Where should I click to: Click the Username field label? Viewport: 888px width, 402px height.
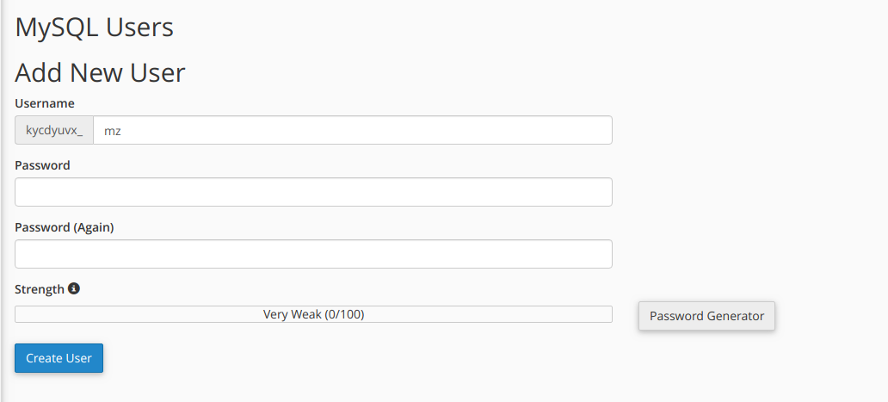pyautogui.click(x=45, y=103)
